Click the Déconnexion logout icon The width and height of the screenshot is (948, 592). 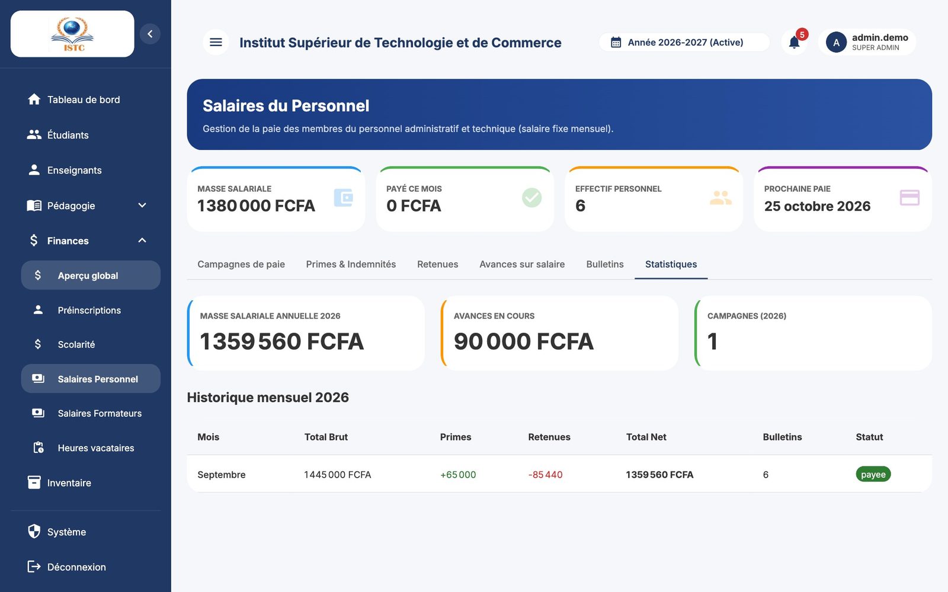coord(34,567)
